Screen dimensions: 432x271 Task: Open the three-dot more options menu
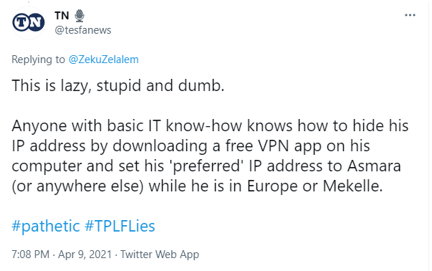(410, 15)
